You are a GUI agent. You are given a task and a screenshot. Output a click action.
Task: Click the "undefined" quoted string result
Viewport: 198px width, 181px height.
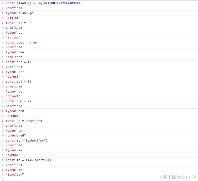pos(16,135)
